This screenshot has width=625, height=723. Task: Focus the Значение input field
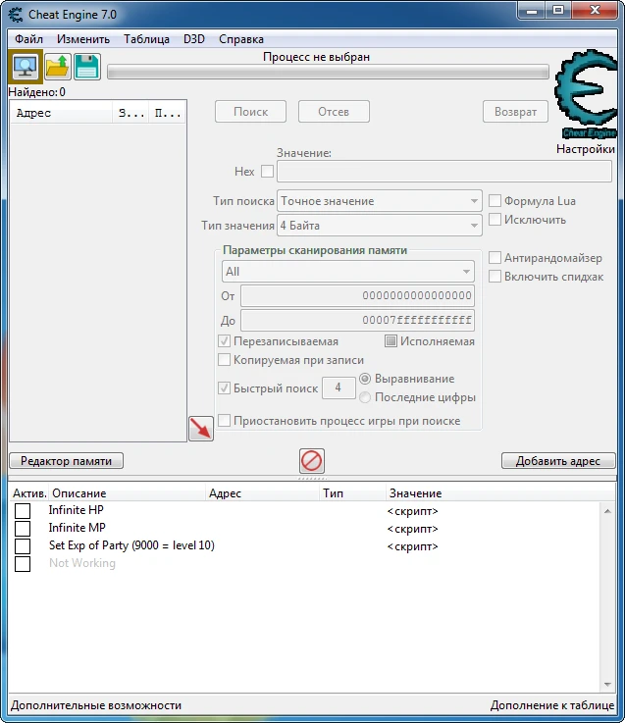pos(444,172)
